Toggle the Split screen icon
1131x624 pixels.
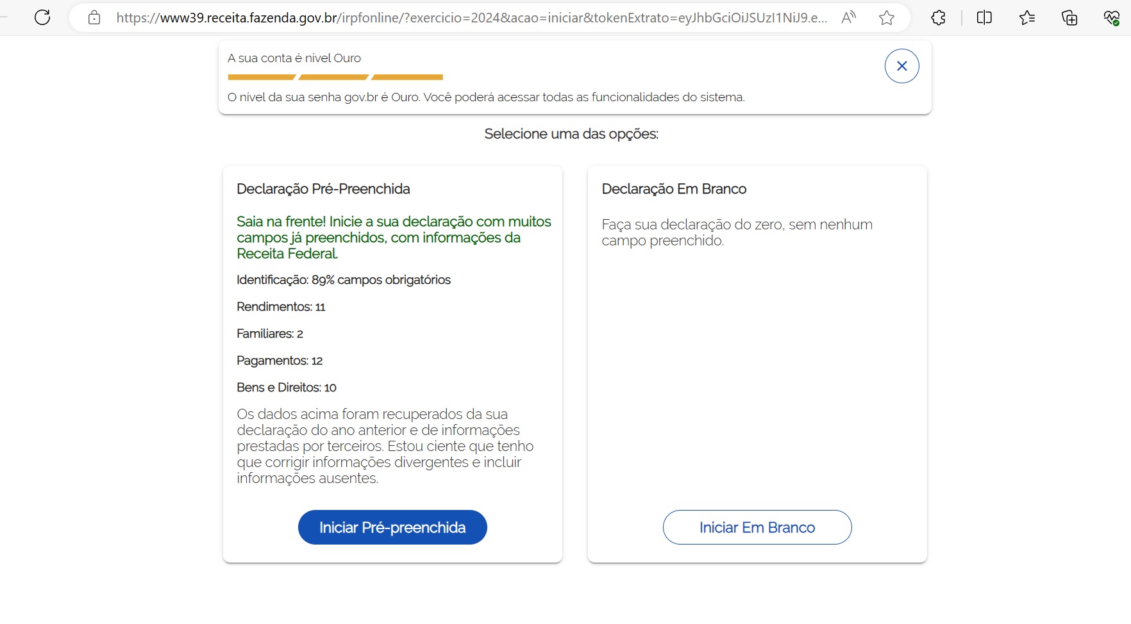[984, 18]
